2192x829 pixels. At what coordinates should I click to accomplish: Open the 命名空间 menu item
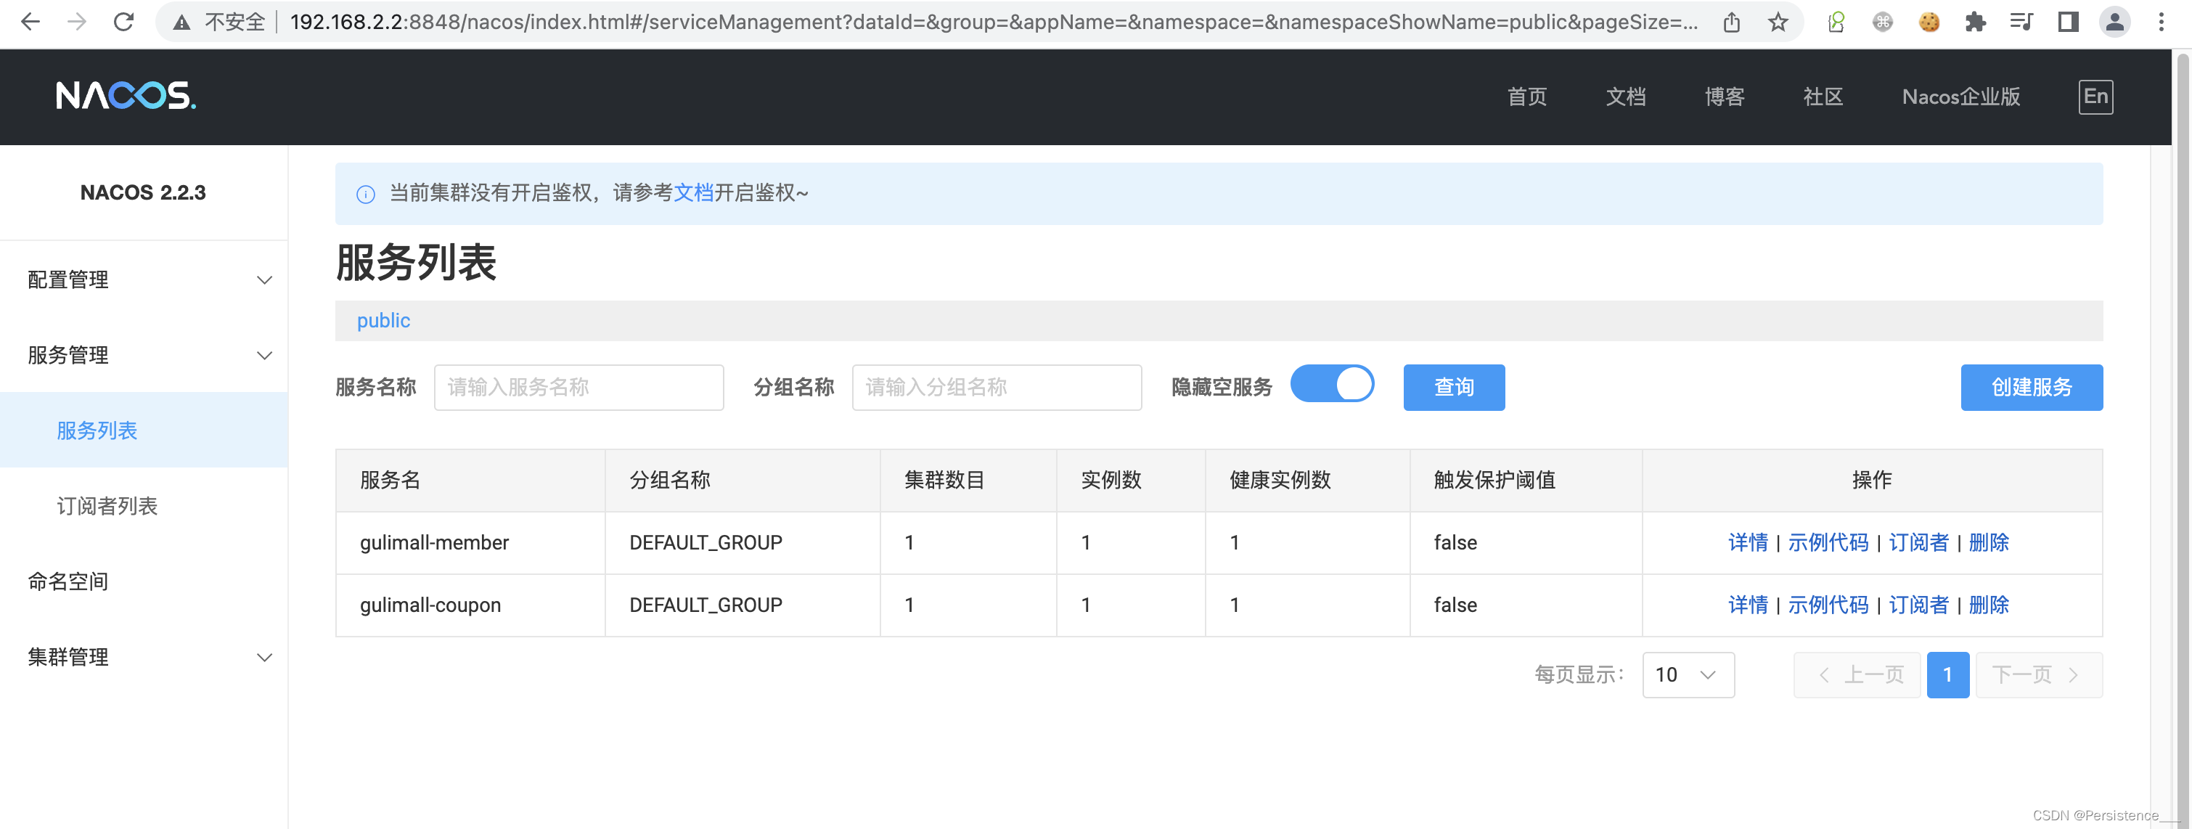[x=68, y=581]
